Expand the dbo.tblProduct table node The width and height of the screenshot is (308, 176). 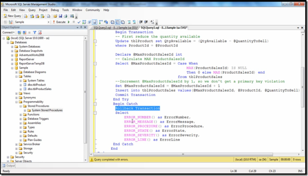coord(21,85)
